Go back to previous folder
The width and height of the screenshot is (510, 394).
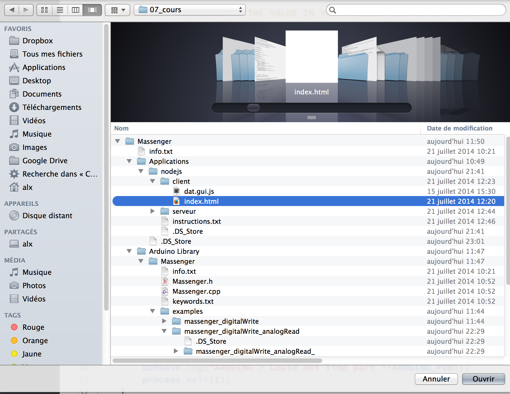point(12,10)
